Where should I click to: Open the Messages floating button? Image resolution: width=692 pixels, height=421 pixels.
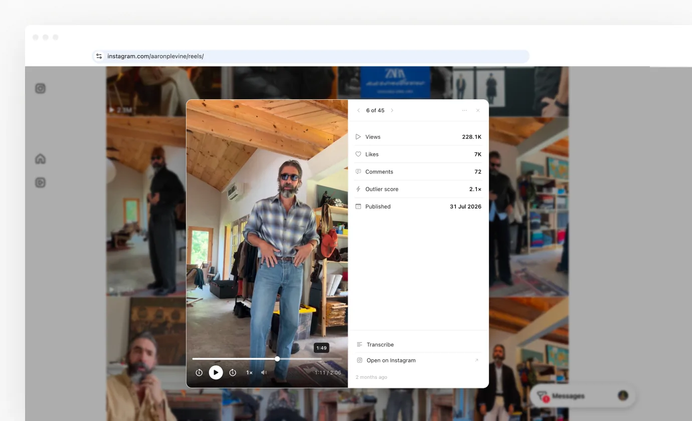click(x=582, y=396)
